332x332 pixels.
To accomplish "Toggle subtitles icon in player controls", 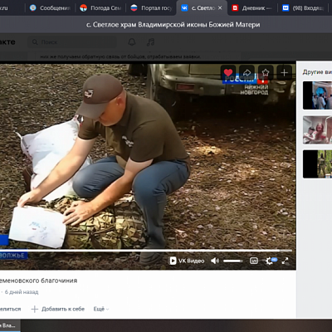I will click(x=254, y=261).
